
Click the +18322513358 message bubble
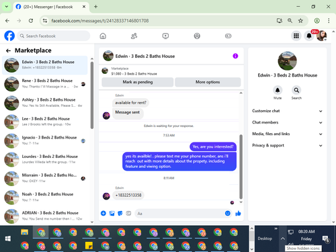(128, 195)
